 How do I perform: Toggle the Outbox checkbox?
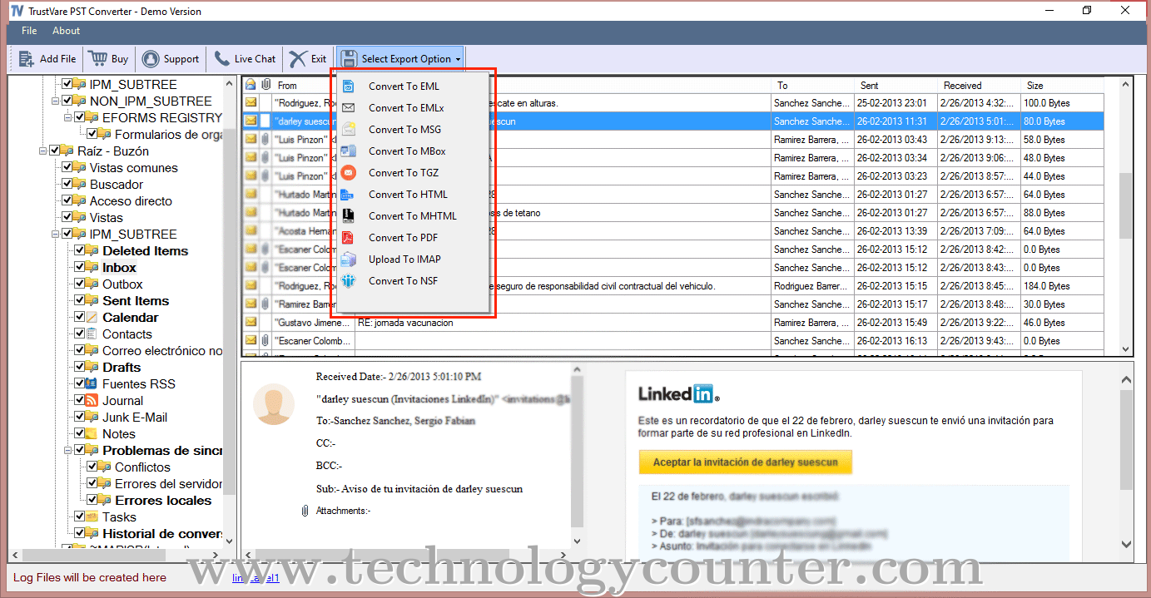coord(80,284)
